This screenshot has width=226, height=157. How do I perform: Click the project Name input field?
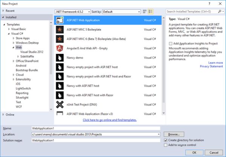click(96, 128)
